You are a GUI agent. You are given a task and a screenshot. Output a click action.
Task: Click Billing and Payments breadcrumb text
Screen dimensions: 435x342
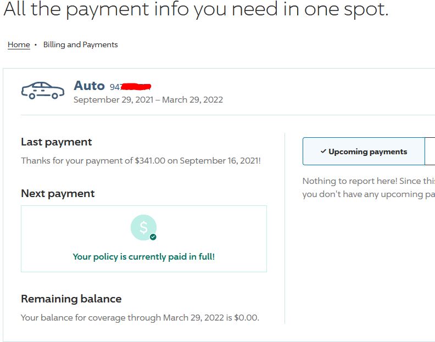(x=80, y=44)
